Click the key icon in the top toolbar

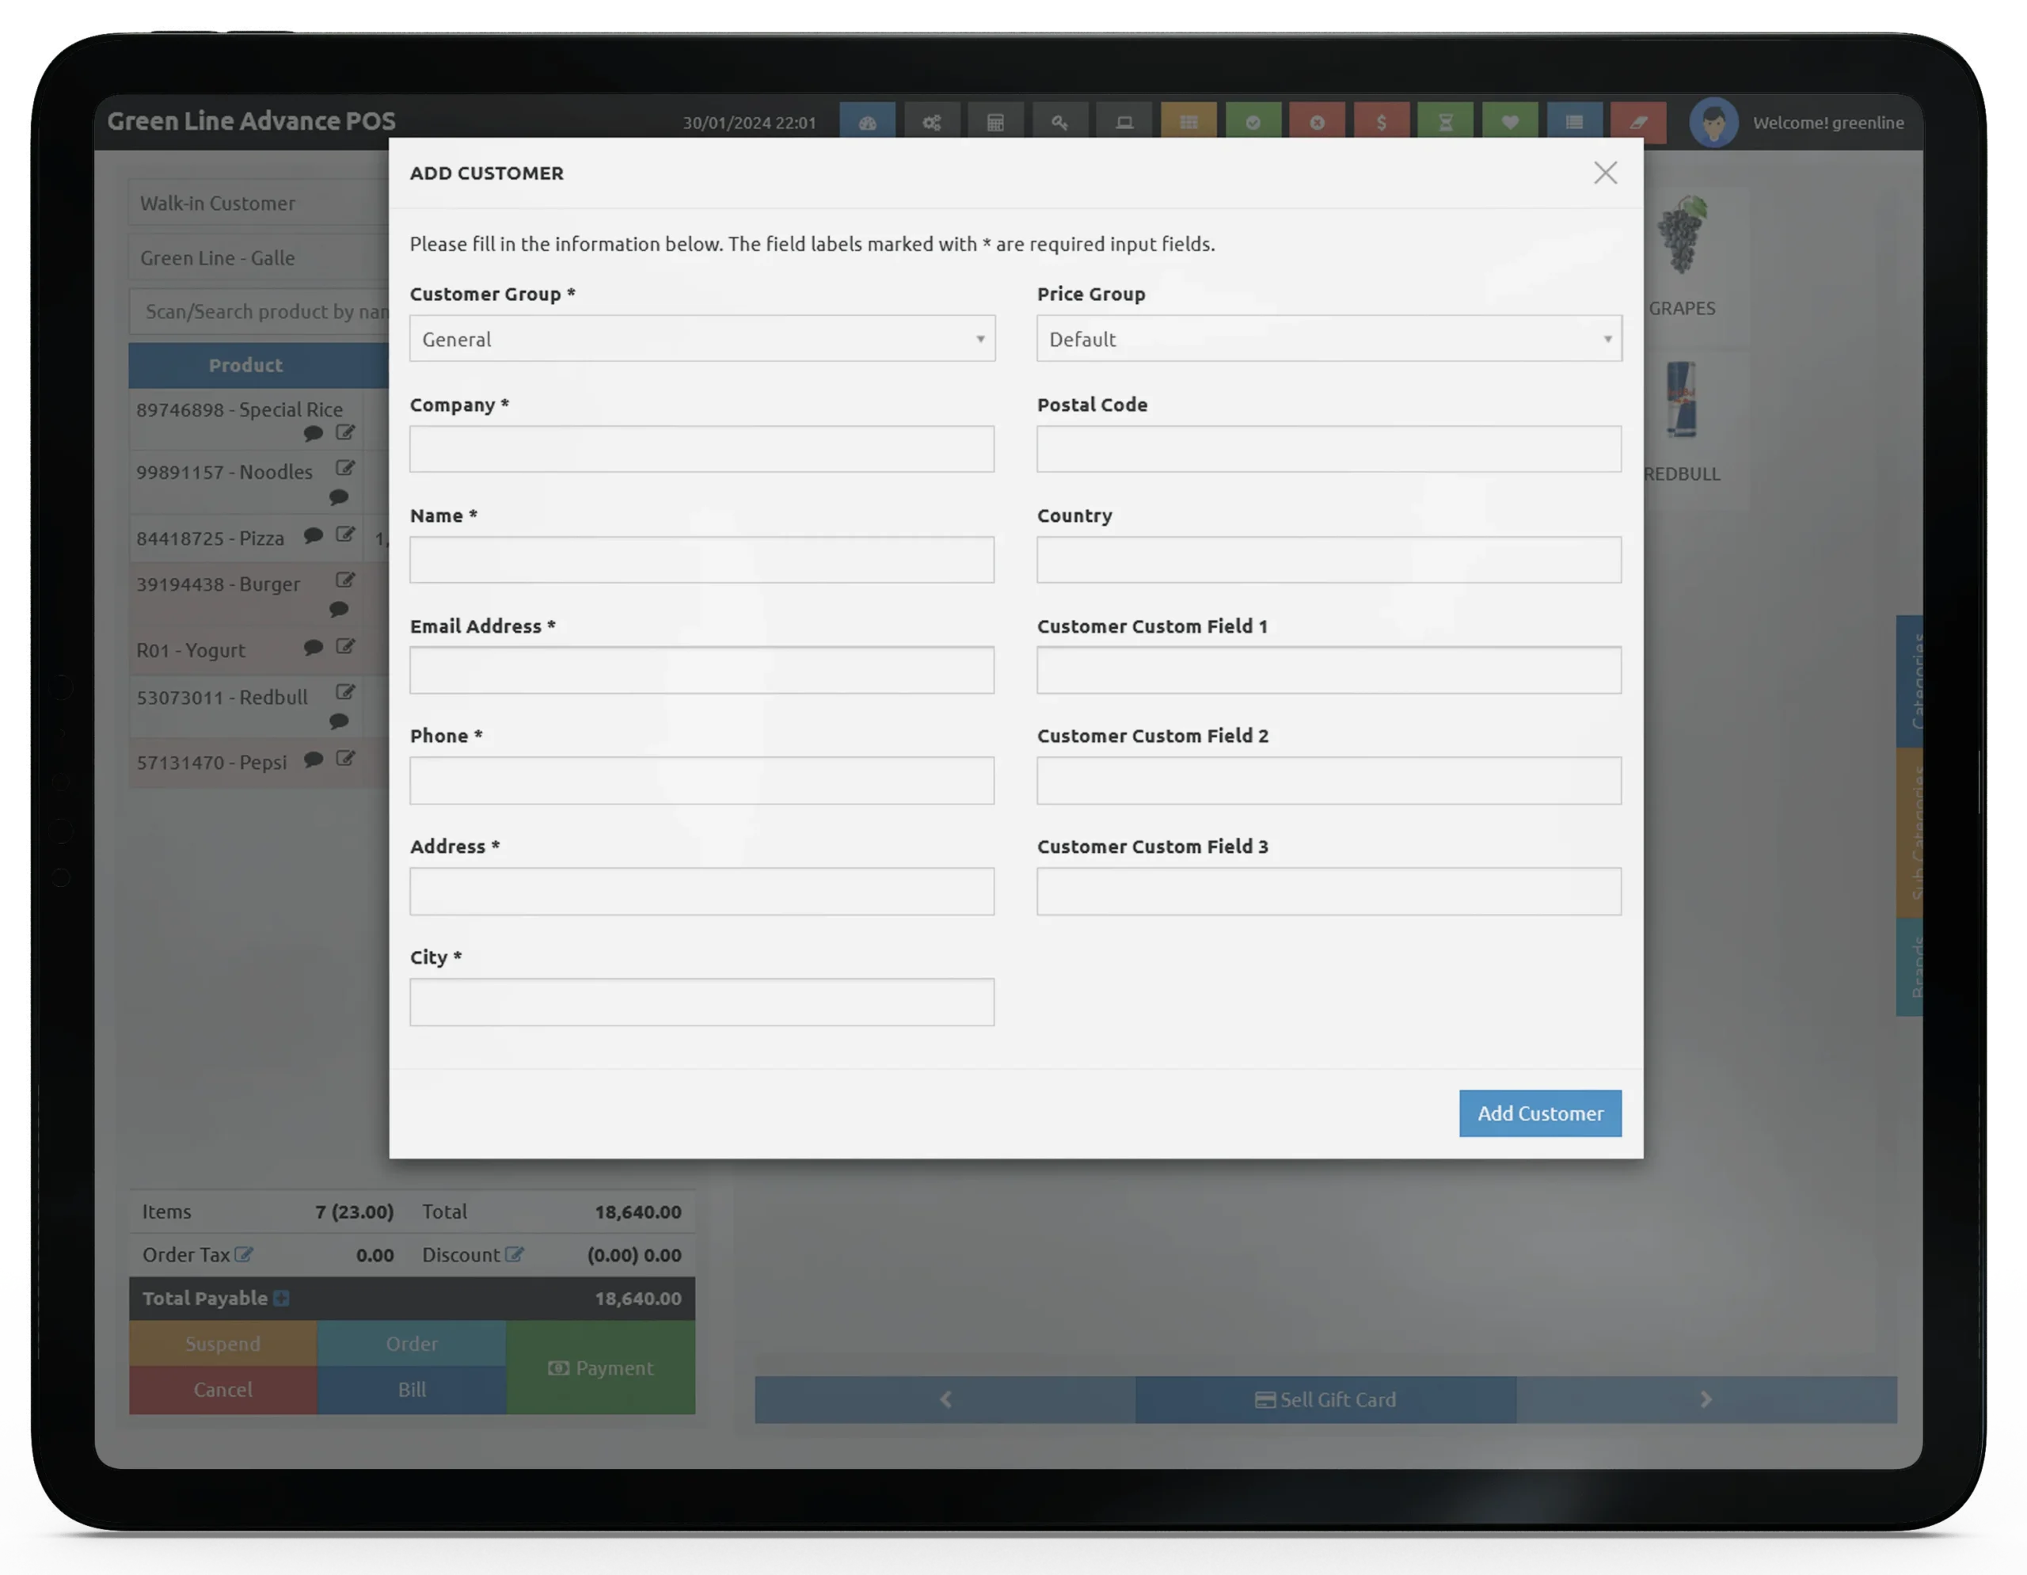(x=1059, y=123)
